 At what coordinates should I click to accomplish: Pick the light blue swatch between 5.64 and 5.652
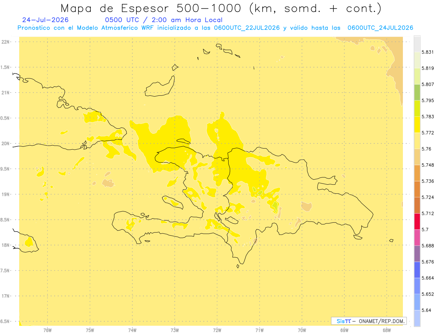417,302
